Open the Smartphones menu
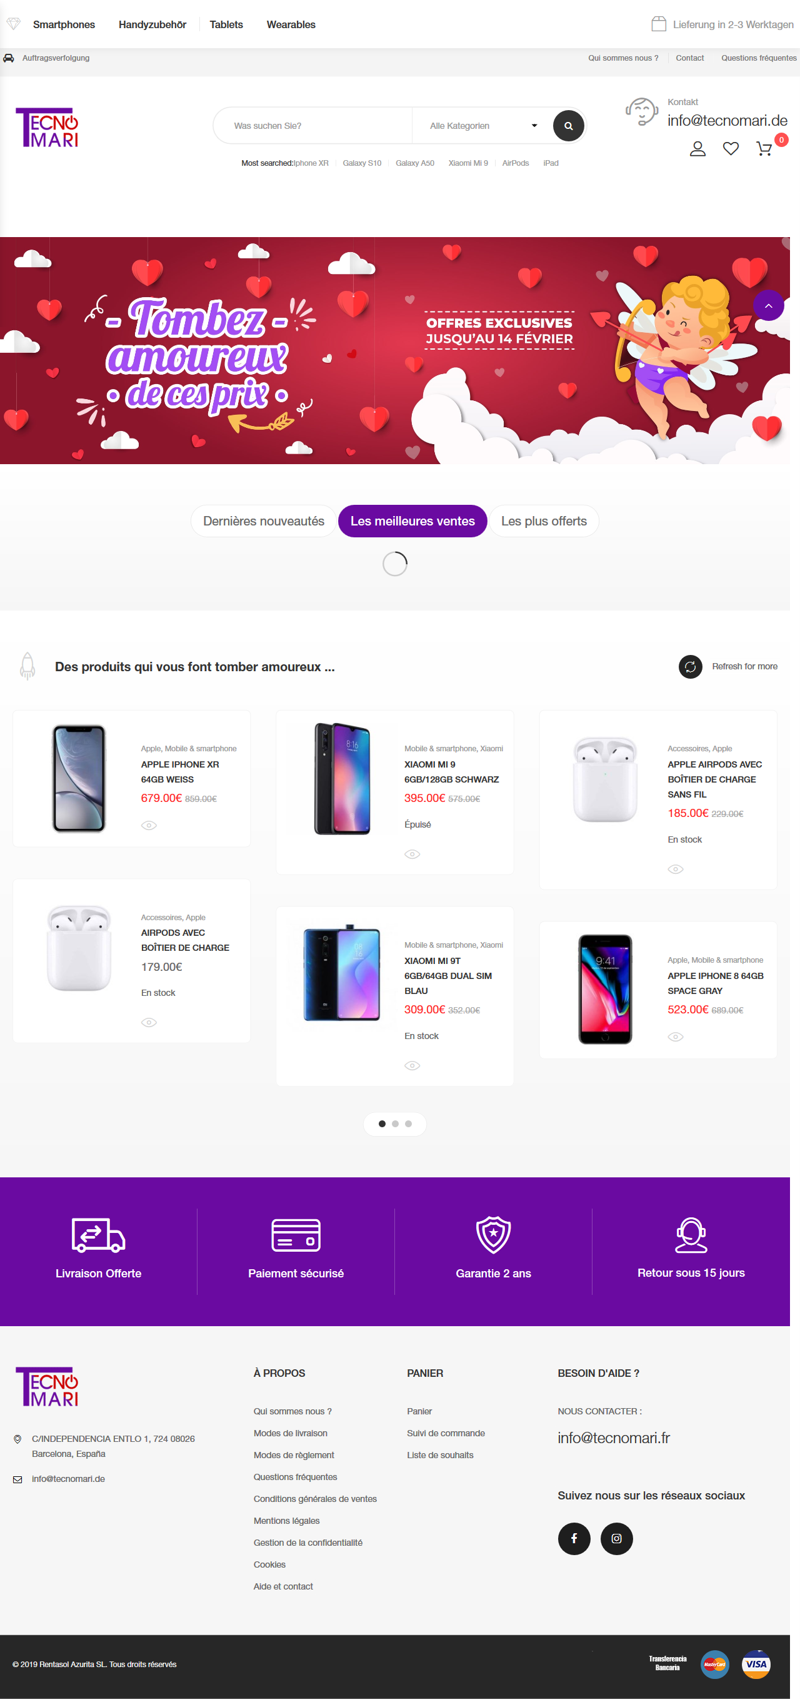 click(64, 24)
